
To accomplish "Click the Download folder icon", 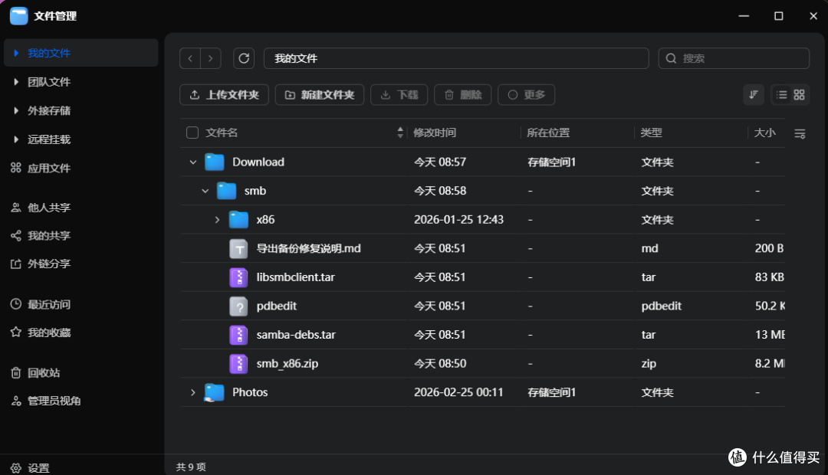I will coord(215,162).
